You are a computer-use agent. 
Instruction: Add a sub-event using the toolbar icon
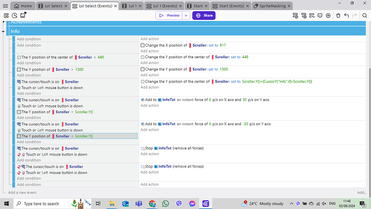tap(304, 16)
